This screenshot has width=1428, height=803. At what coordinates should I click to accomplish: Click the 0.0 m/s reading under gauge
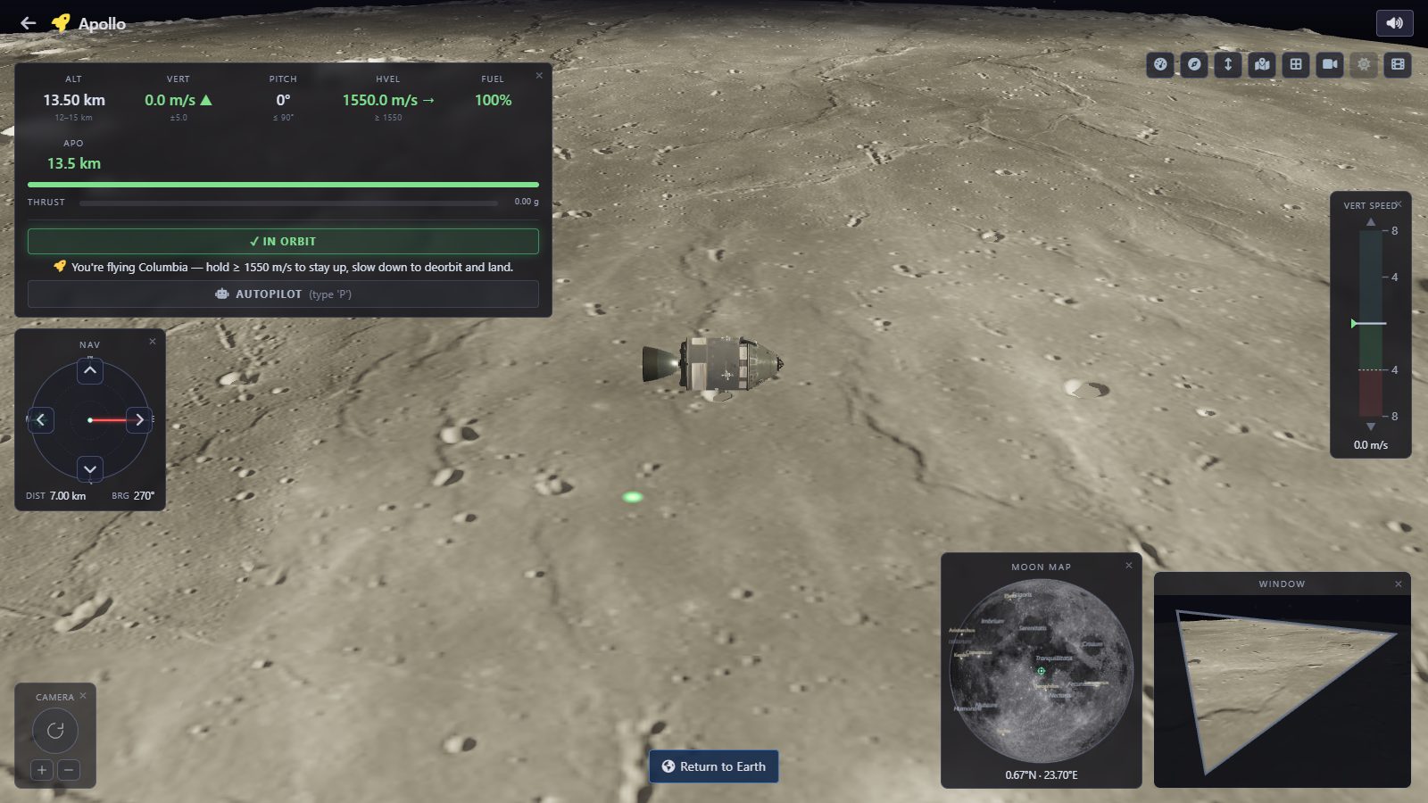[1371, 445]
